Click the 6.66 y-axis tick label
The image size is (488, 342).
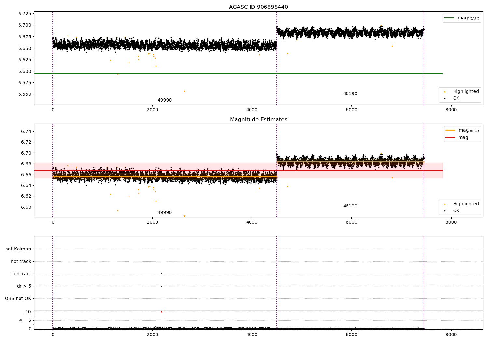[x=26, y=175]
